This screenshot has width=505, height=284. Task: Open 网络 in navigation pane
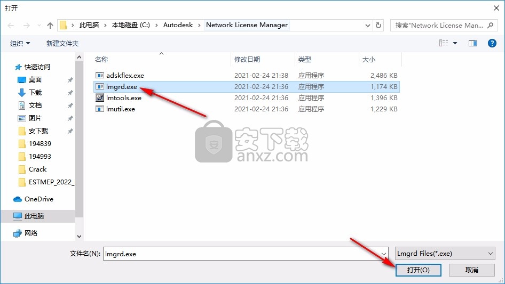click(30, 233)
